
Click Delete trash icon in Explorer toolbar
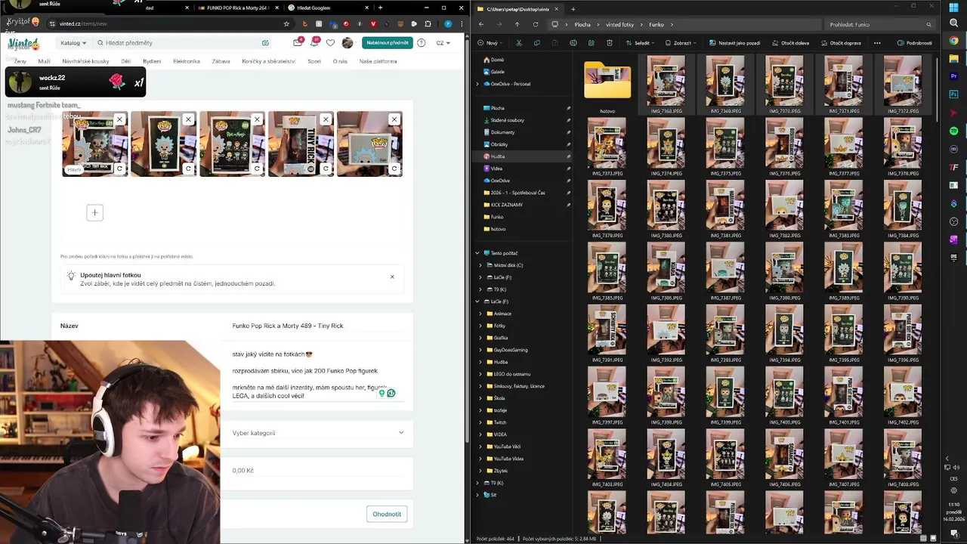610,43
